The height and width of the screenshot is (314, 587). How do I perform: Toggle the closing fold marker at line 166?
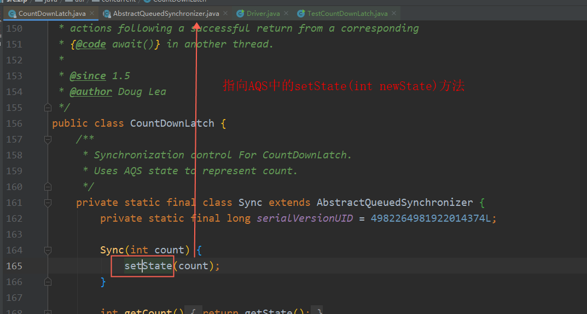click(x=48, y=282)
